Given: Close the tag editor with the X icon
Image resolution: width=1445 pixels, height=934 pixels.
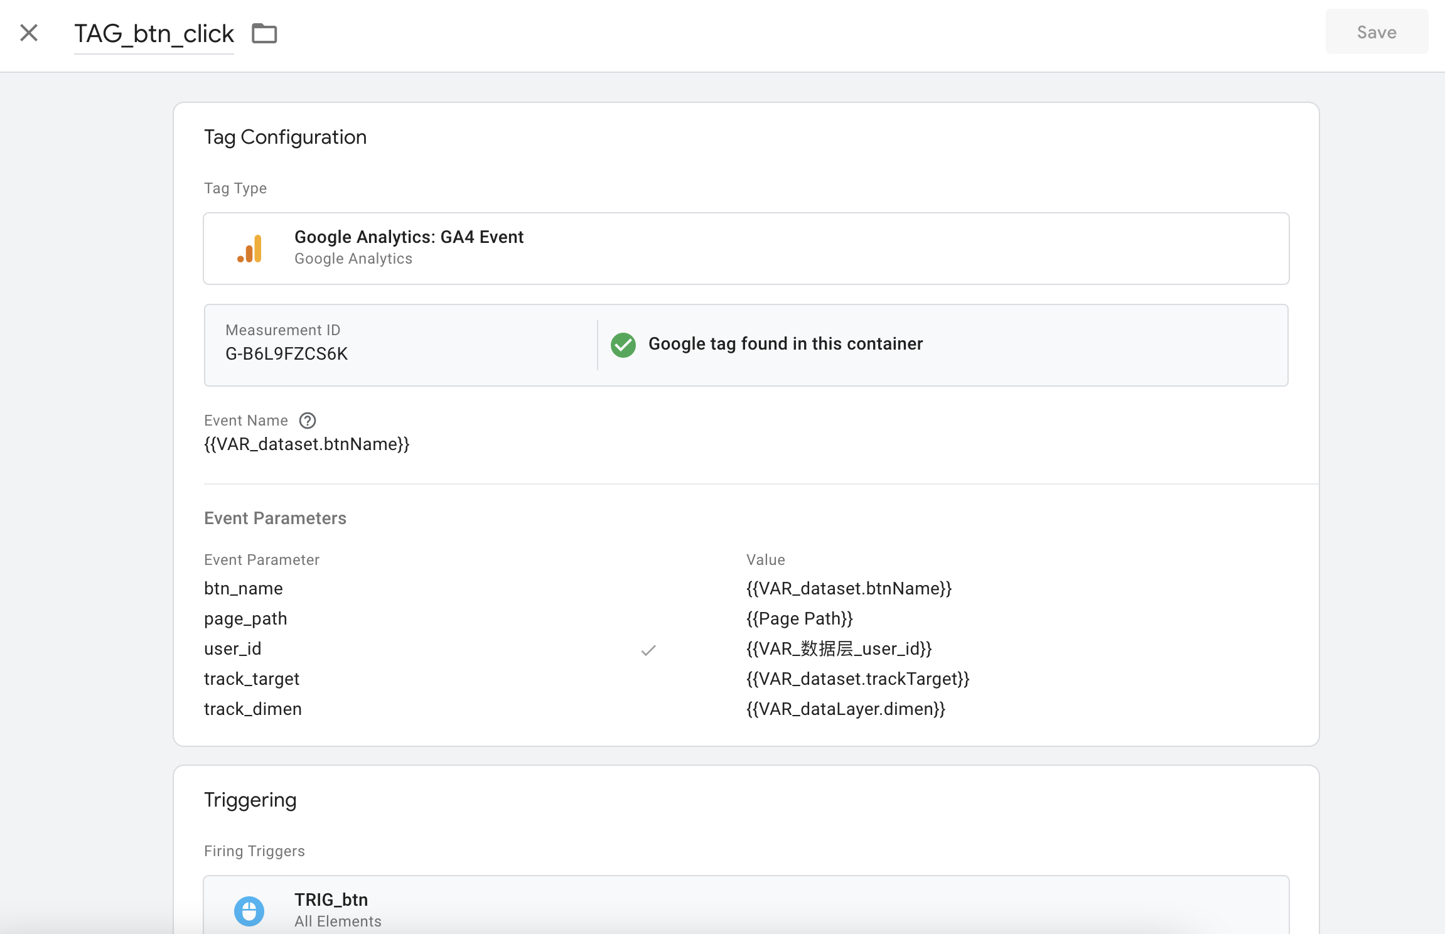Looking at the screenshot, I should tap(29, 33).
